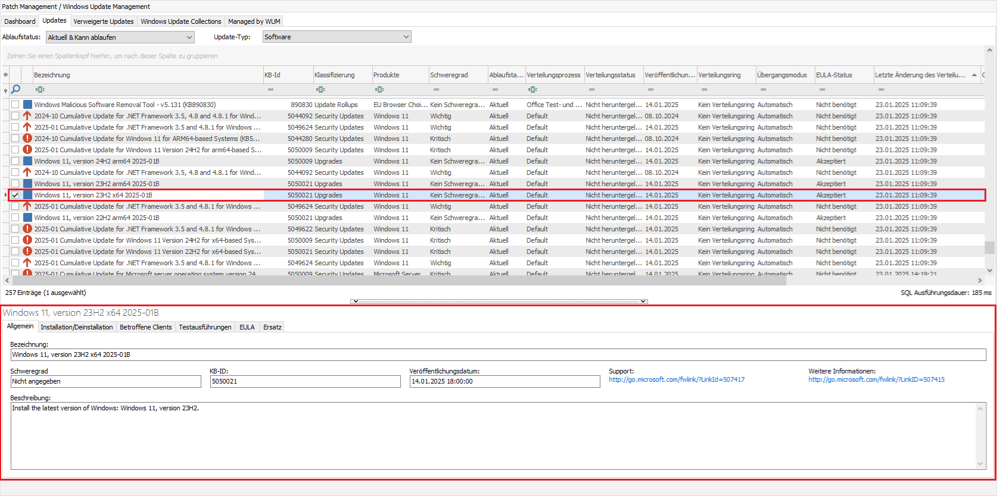Tick checkbox for Windows 11 22H2 arm64 2025-01B
This screenshot has width=997, height=496.
point(15,218)
